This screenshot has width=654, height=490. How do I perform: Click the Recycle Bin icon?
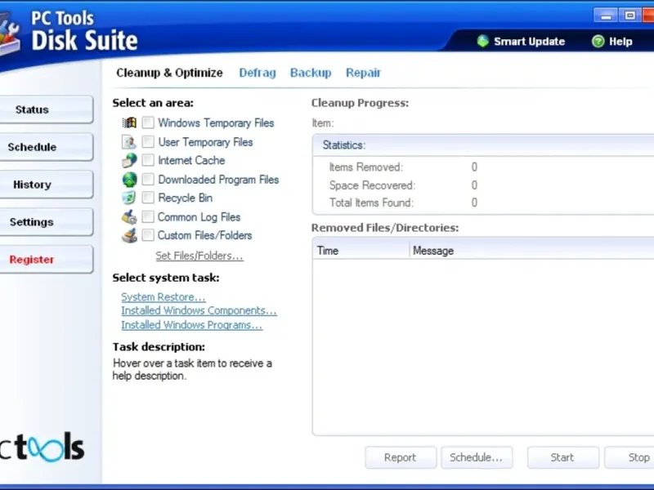(x=129, y=198)
